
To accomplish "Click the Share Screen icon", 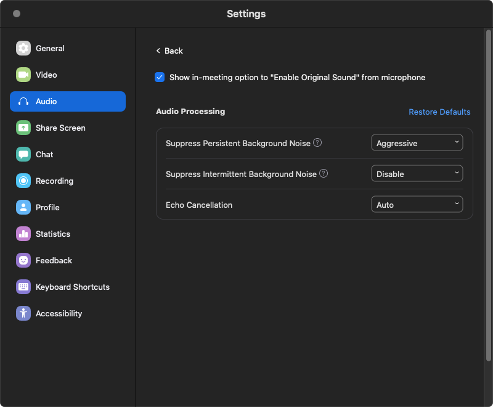I will pos(23,128).
